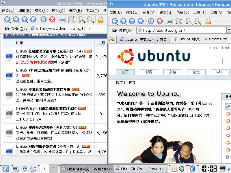Click Back arrow in the LinuxSir window
231x173 pixels.
pyautogui.click(x=7, y=19)
